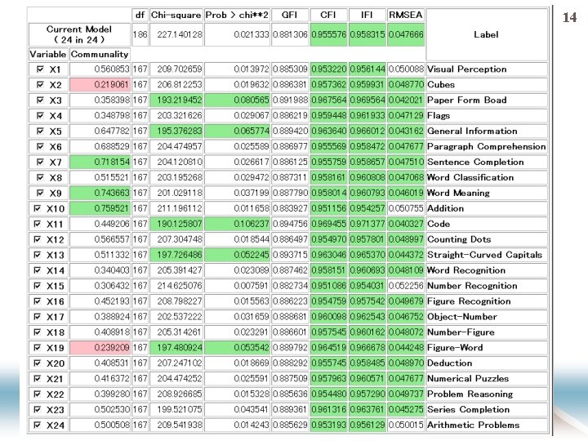Click the Number-Figure label
This screenshot has width=588, height=441.
tap(461, 332)
